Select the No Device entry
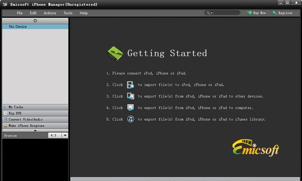 click(x=35, y=27)
